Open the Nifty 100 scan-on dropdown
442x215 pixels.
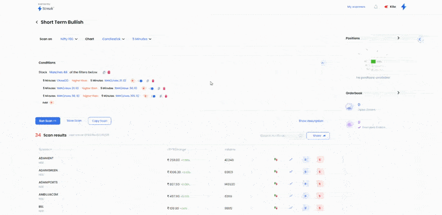[69, 39]
